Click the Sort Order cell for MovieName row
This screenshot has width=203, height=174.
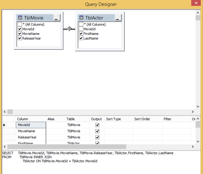coord(148,131)
